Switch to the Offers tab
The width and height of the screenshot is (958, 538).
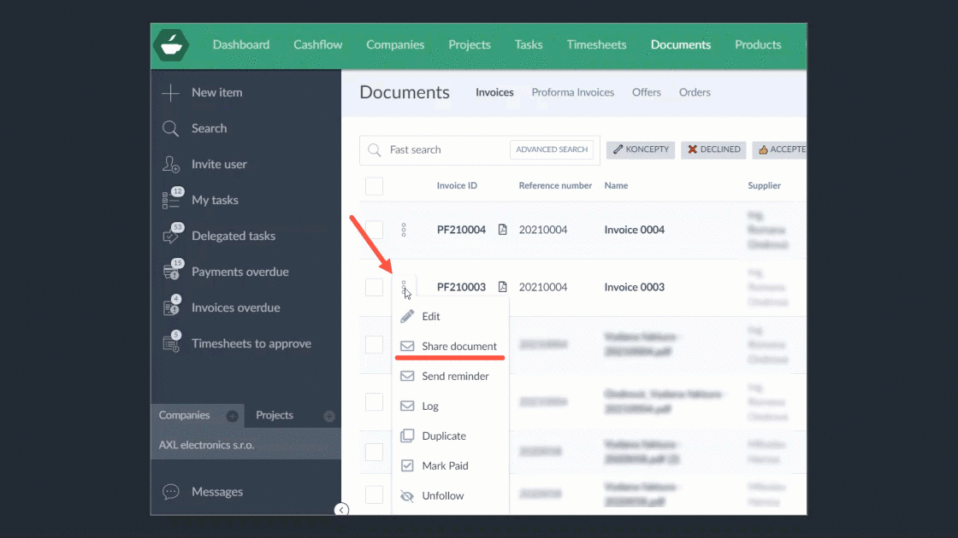tap(647, 93)
